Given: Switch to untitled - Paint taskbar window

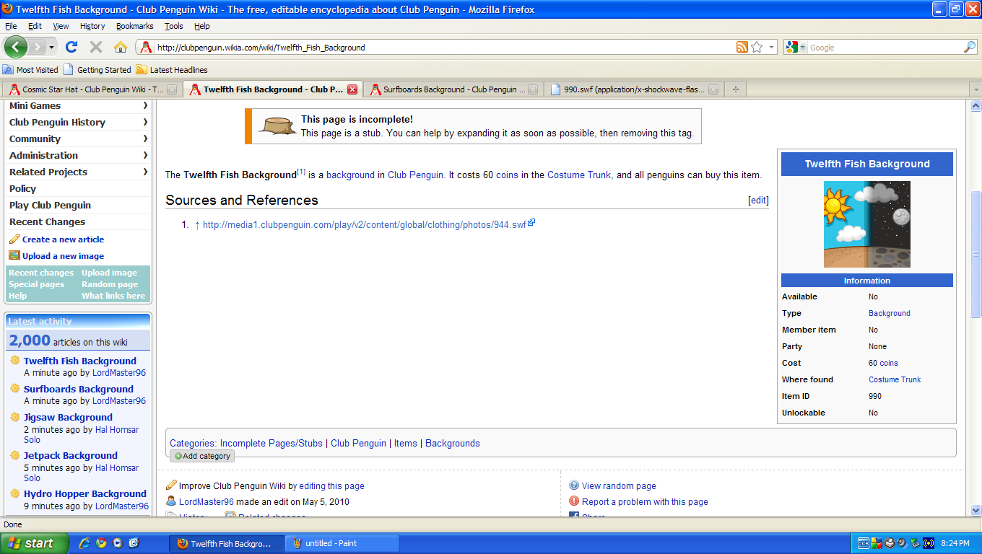Looking at the screenshot, I should 342,543.
